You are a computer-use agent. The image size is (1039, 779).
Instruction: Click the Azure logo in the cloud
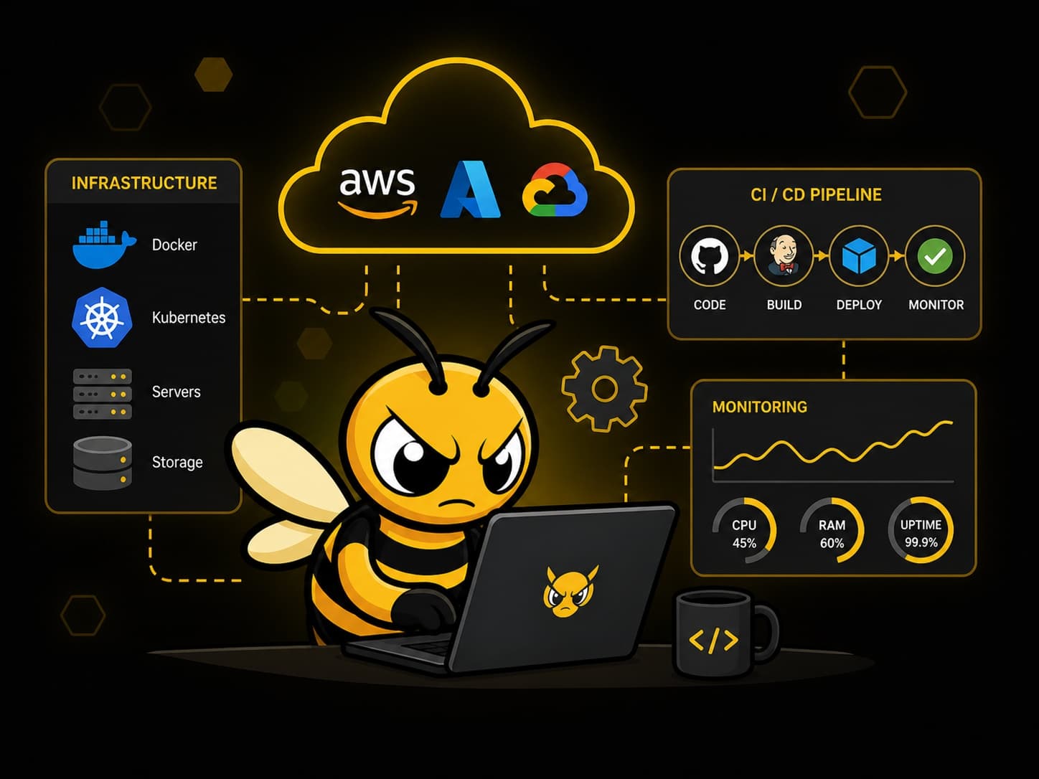tap(470, 189)
